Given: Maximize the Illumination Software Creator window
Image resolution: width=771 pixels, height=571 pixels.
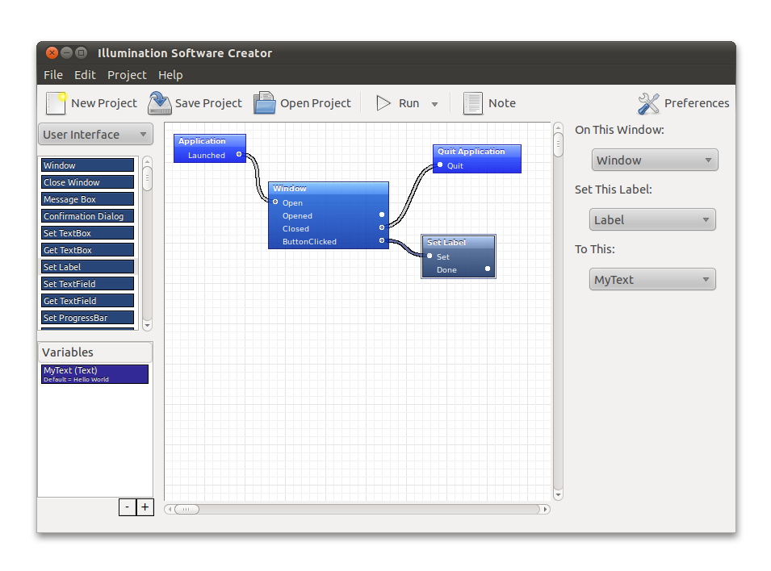Looking at the screenshot, I should point(81,52).
